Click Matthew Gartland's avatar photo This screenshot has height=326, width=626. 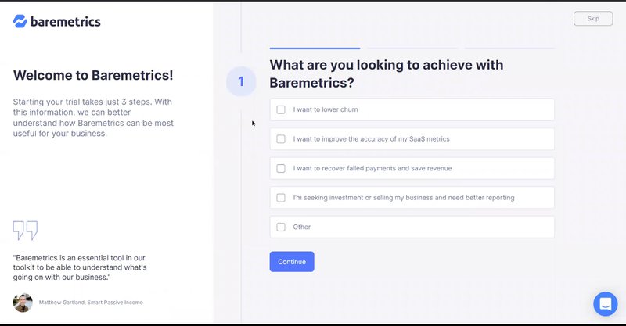coord(23,303)
